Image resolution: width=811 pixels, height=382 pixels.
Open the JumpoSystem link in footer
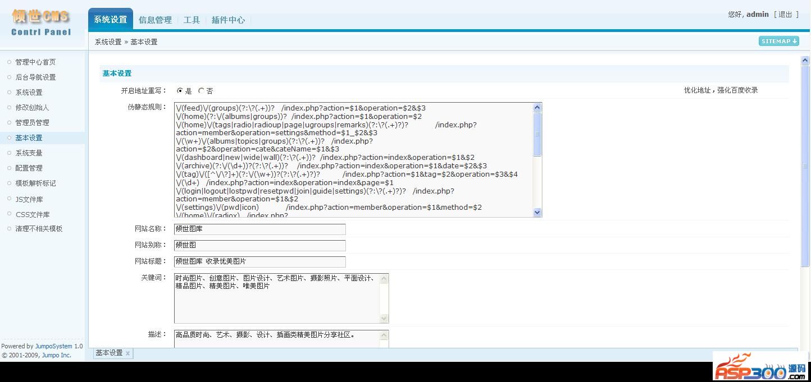pos(54,346)
